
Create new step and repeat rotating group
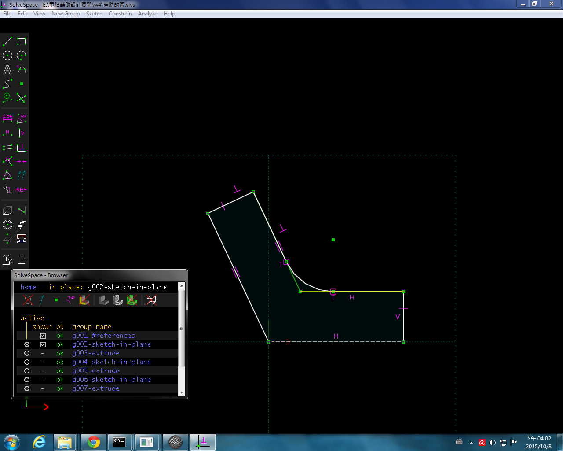coord(7,225)
